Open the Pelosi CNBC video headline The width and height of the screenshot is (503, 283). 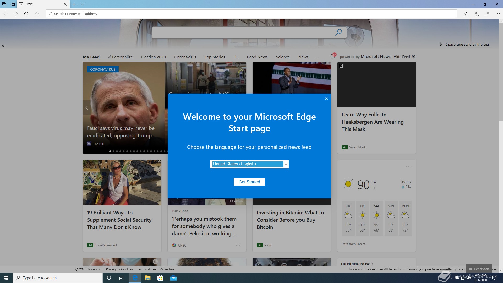coord(204,226)
